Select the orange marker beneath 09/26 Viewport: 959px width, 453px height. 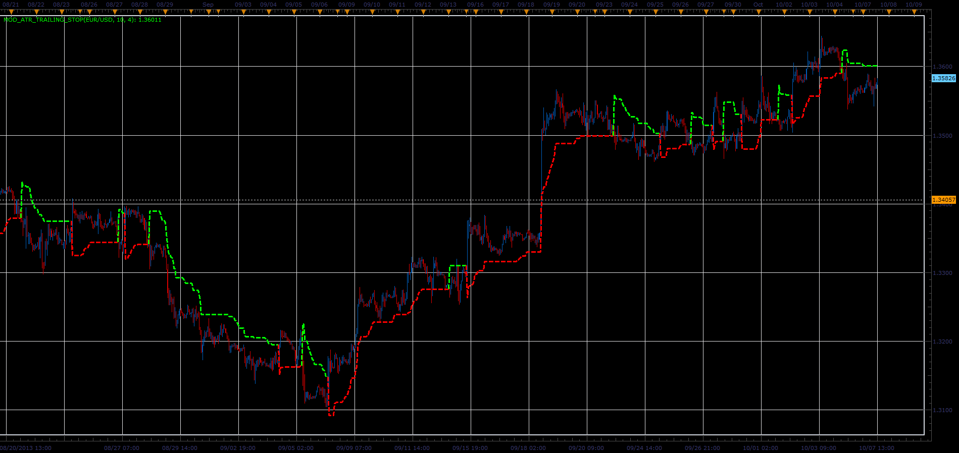tap(680, 12)
